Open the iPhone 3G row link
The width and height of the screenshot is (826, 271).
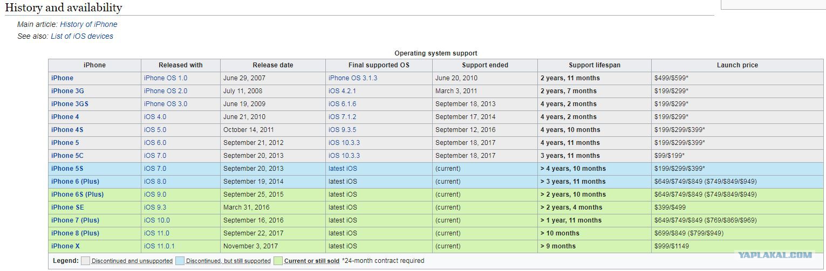tap(68, 91)
